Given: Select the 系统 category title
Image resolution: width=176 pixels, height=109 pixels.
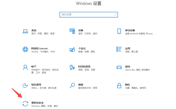Looking at the screenshot, I should coord(34,30).
